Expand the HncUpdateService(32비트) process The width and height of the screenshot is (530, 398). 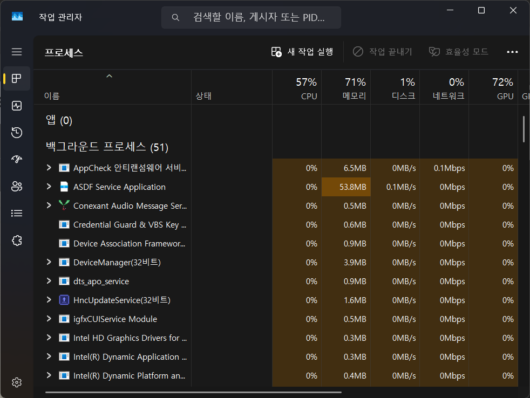point(49,300)
